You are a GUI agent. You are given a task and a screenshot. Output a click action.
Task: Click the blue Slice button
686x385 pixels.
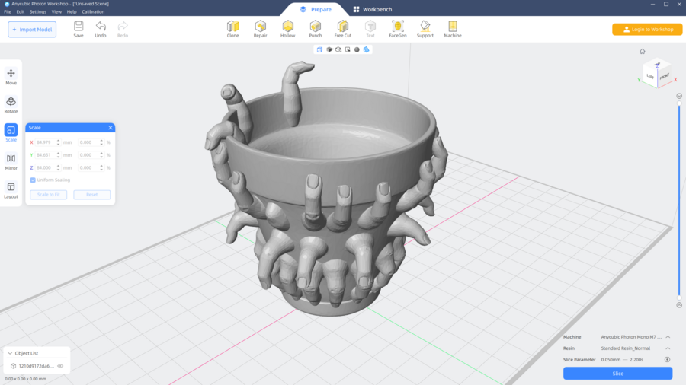click(x=617, y=374)
